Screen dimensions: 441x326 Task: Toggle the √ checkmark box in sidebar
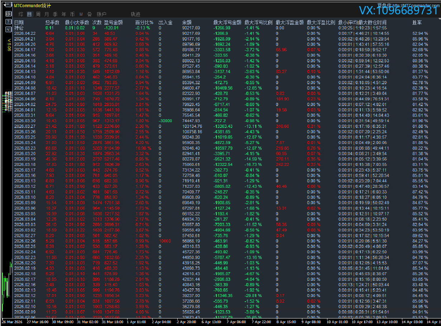[9, 29]
